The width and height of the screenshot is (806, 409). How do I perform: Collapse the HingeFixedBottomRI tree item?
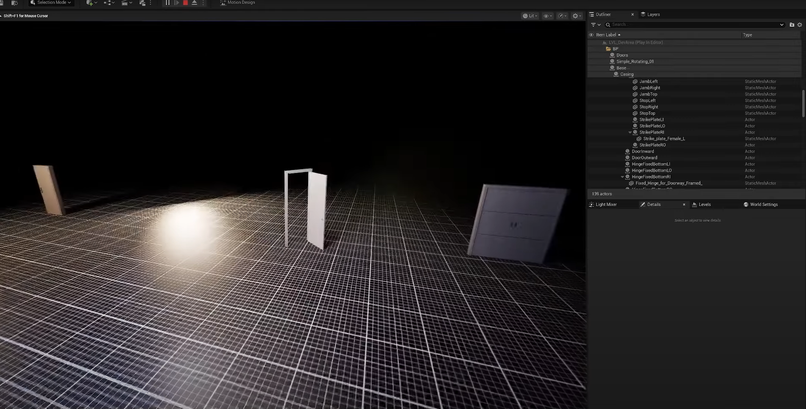pos(622,177)
